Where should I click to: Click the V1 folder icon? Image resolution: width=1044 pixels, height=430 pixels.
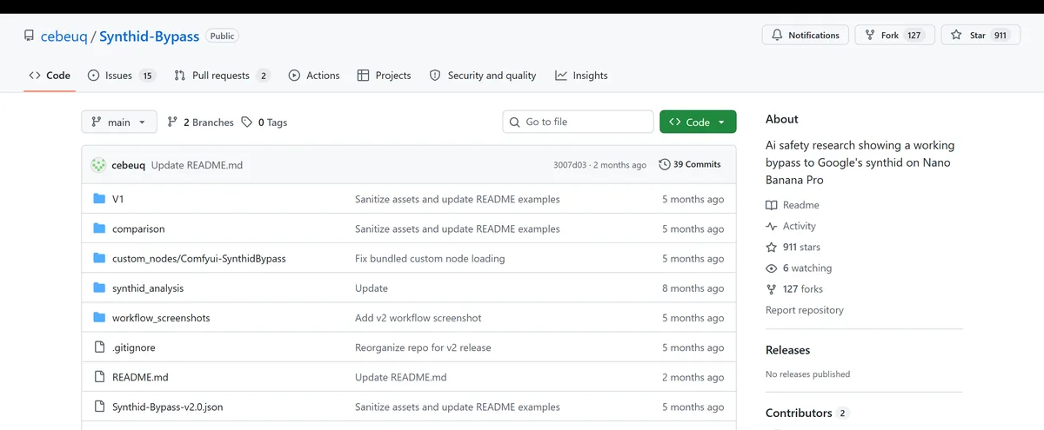pos(98,199)
